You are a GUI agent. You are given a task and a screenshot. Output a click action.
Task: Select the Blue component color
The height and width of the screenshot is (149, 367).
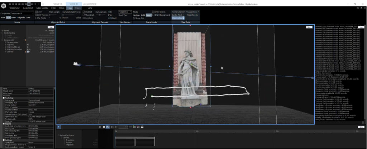9,17
